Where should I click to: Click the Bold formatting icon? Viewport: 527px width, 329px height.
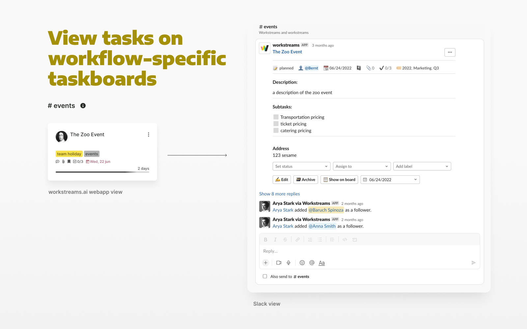265,240
